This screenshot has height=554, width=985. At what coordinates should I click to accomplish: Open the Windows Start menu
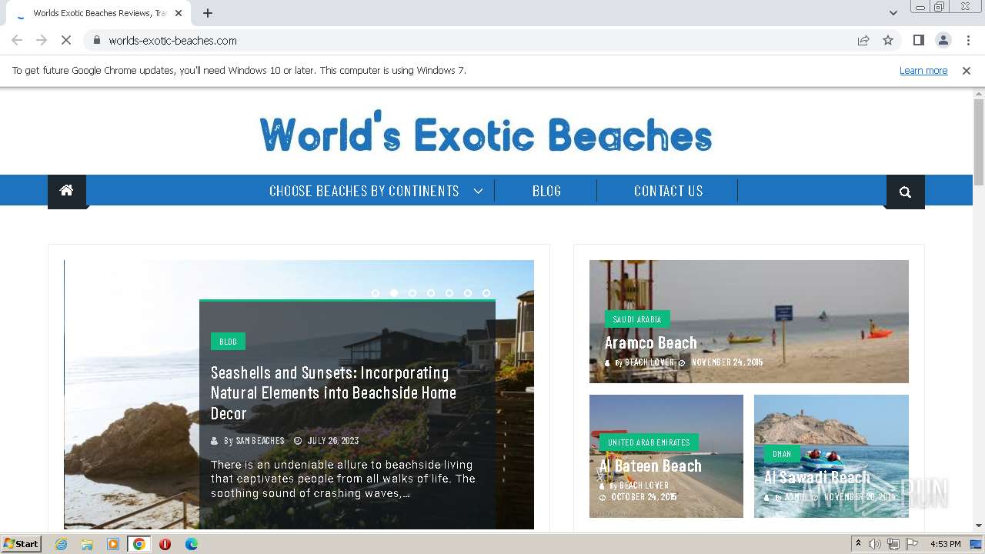[x=21, y=544]
